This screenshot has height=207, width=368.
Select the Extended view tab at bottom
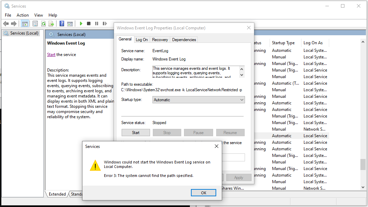pyautogui.click(x=57, y=194)
